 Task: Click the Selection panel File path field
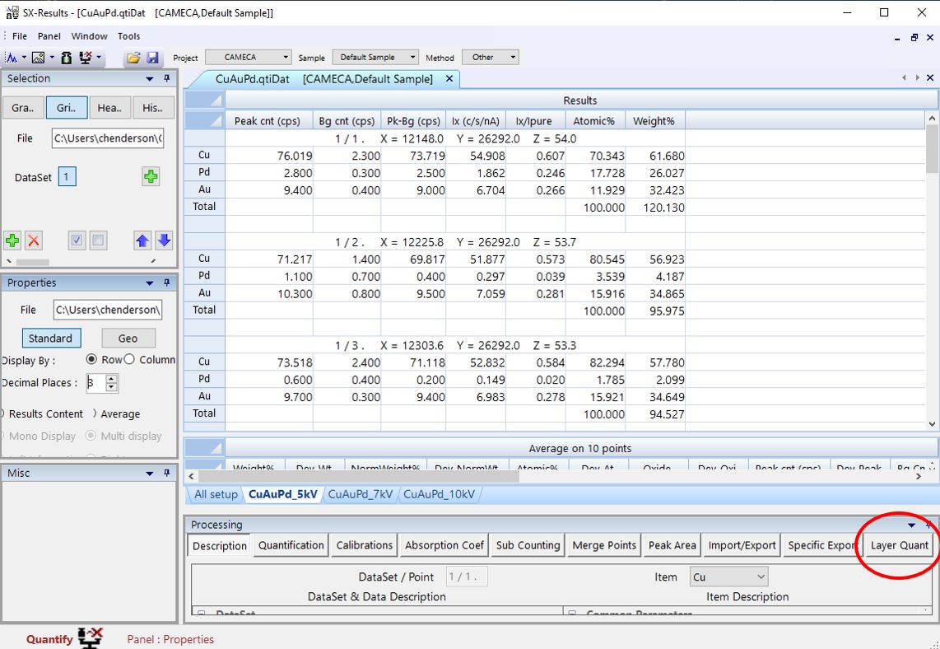108,138
